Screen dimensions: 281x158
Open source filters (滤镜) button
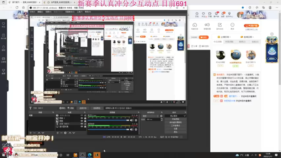pyautogui.click(x=71, y=108)
